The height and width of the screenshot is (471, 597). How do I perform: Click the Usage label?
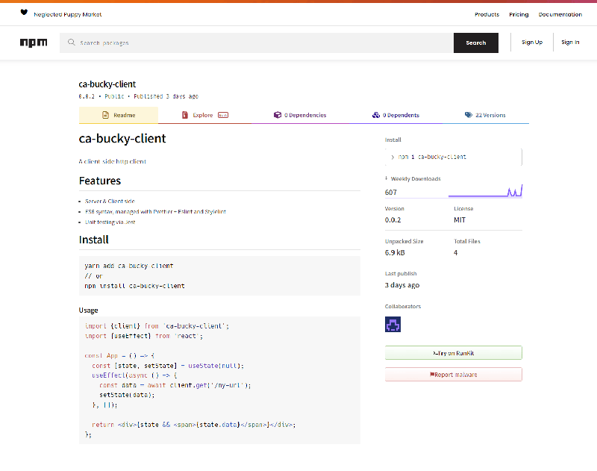(88, 311)
